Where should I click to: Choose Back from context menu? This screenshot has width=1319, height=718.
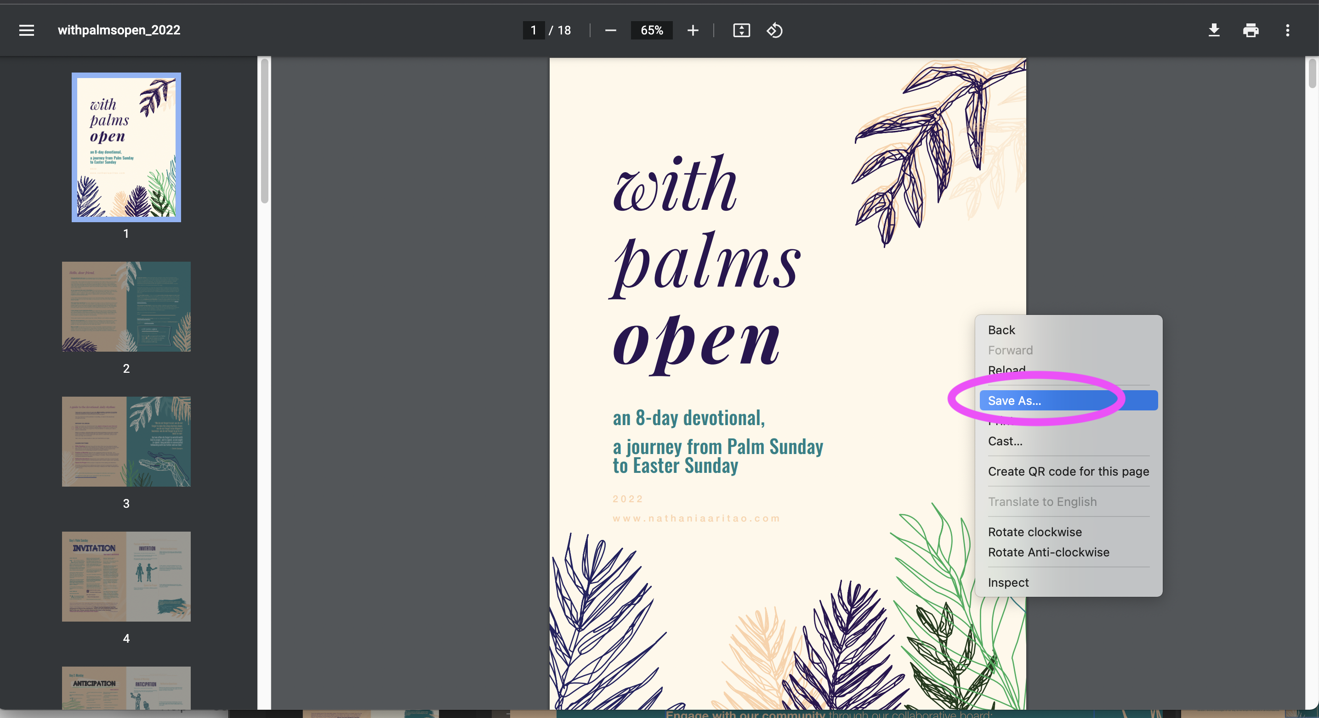click(x=1001, y=330)
